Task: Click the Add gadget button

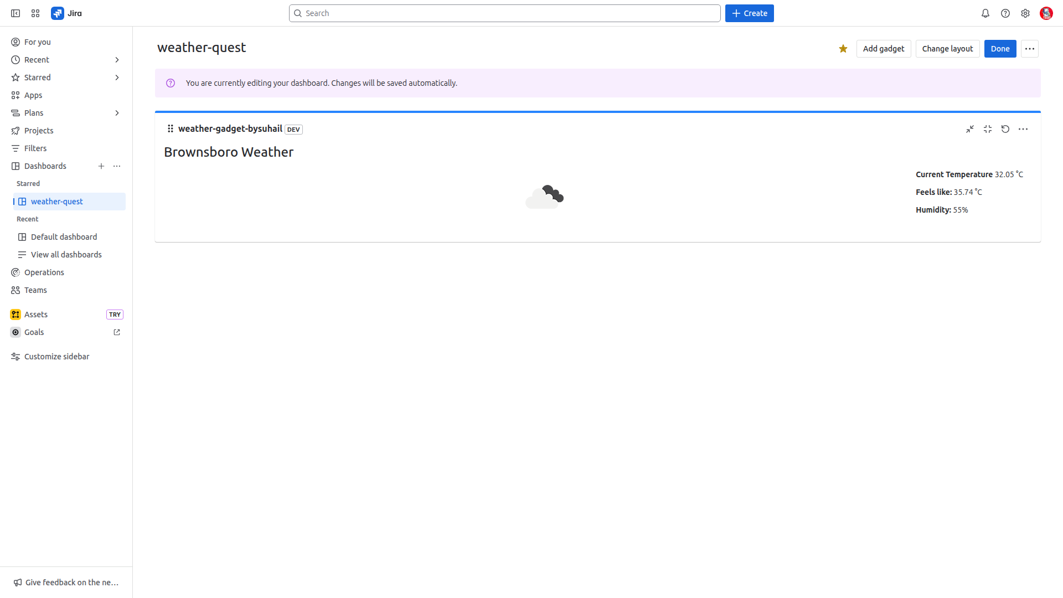Action: 884,49
